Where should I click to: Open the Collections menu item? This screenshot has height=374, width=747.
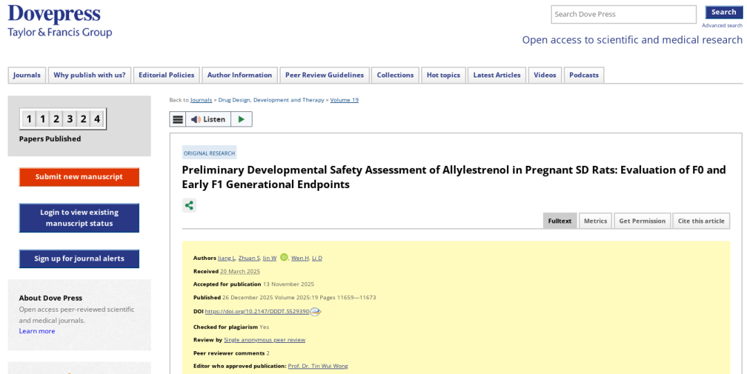click(x=395, y=75)
